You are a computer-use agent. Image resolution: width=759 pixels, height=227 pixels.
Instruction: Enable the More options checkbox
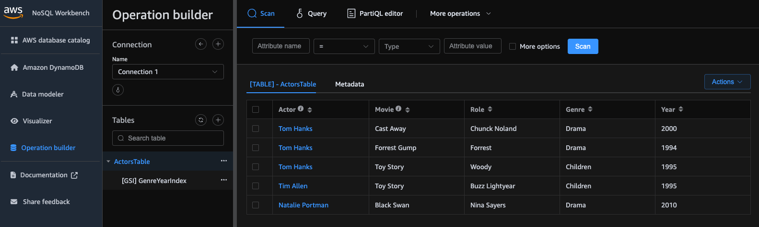click(x=513, y=46)
